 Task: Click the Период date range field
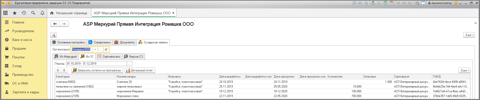coord(96,64)
